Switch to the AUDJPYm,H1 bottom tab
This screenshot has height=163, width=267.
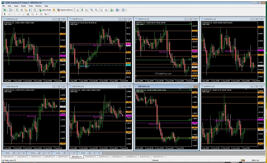coord(145,157)
